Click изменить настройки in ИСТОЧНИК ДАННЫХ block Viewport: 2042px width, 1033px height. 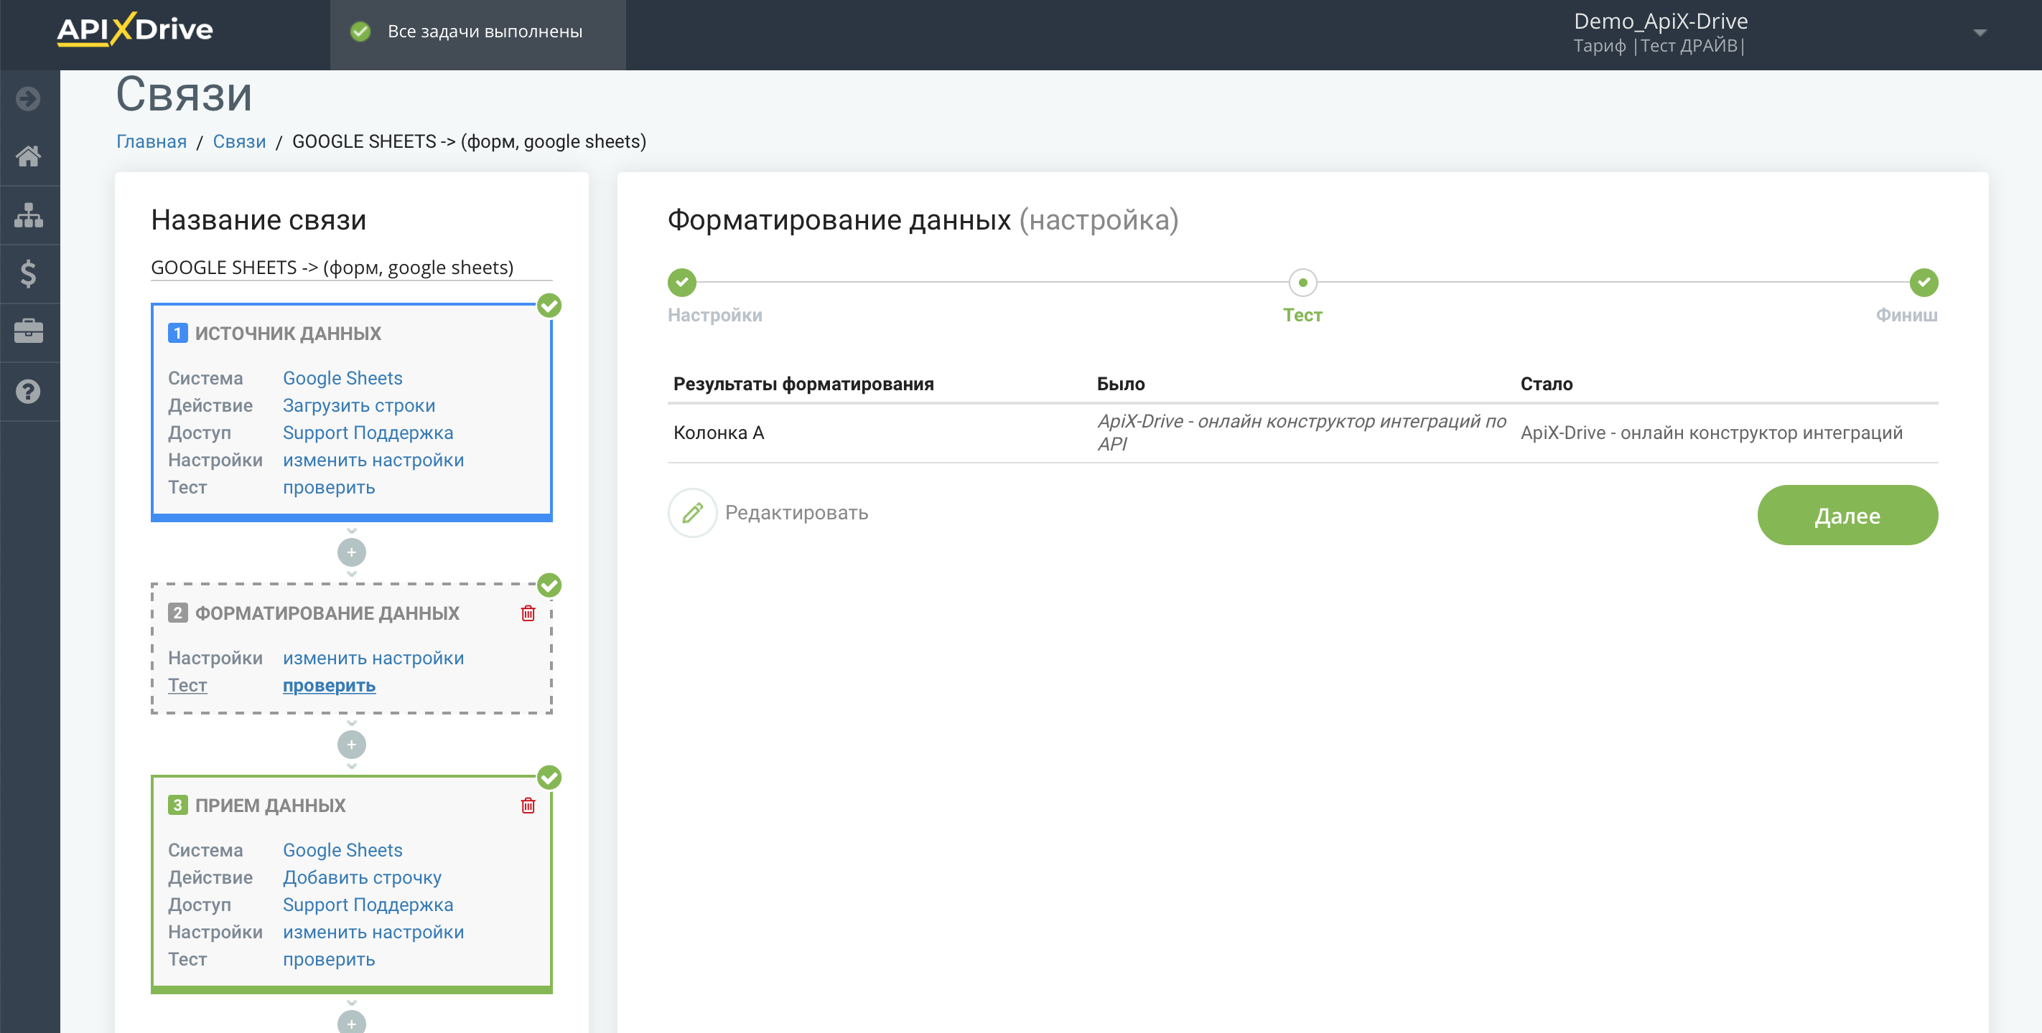click(373, 459)
